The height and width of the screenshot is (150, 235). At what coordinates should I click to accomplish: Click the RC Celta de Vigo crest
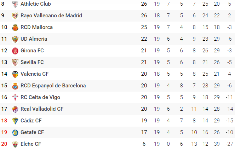(15, 97)
